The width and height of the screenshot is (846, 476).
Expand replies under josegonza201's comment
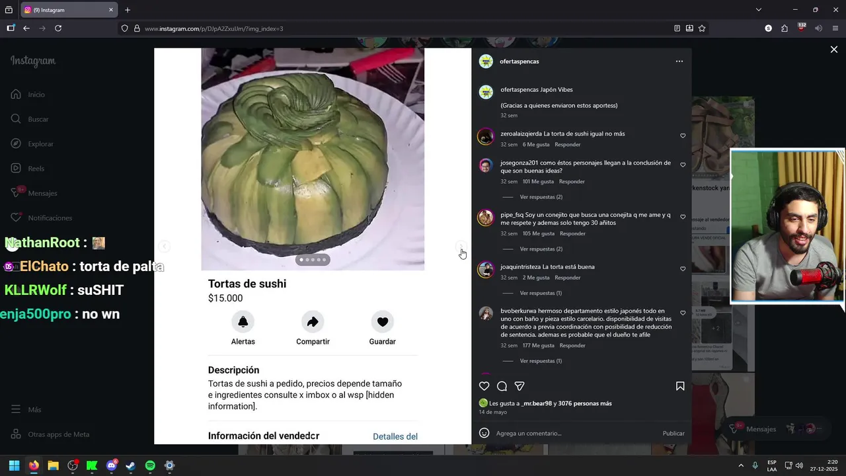click(541, 197)
